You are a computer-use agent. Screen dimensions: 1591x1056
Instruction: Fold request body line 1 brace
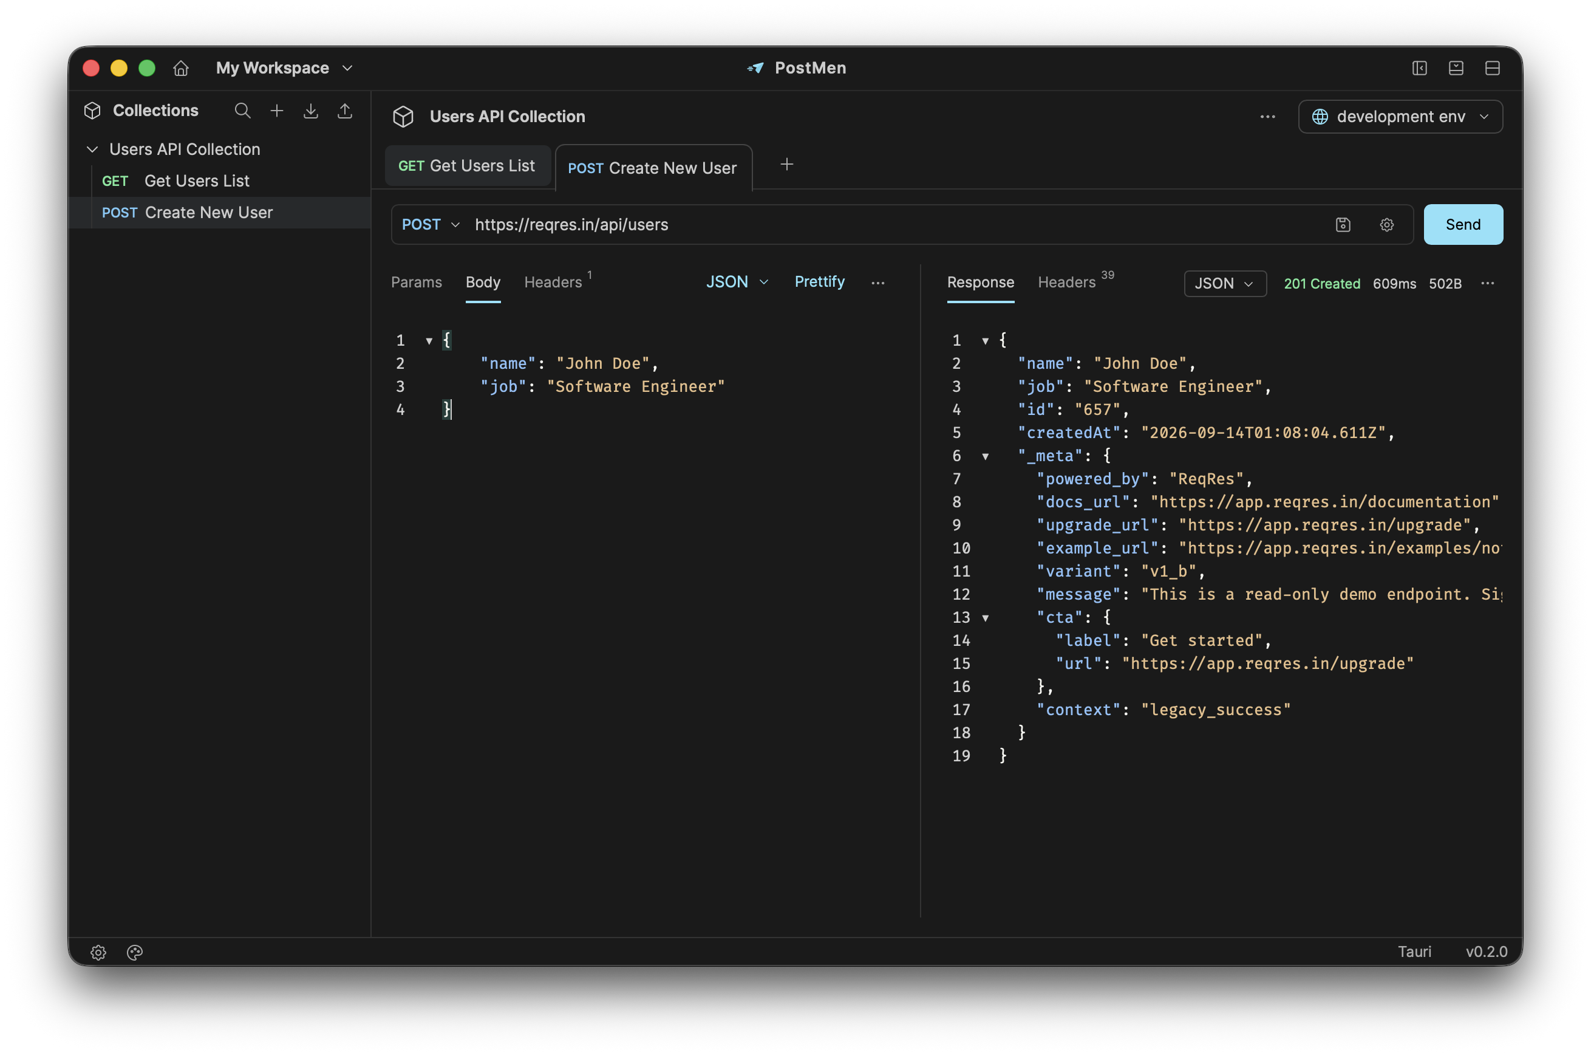[429, 341]
